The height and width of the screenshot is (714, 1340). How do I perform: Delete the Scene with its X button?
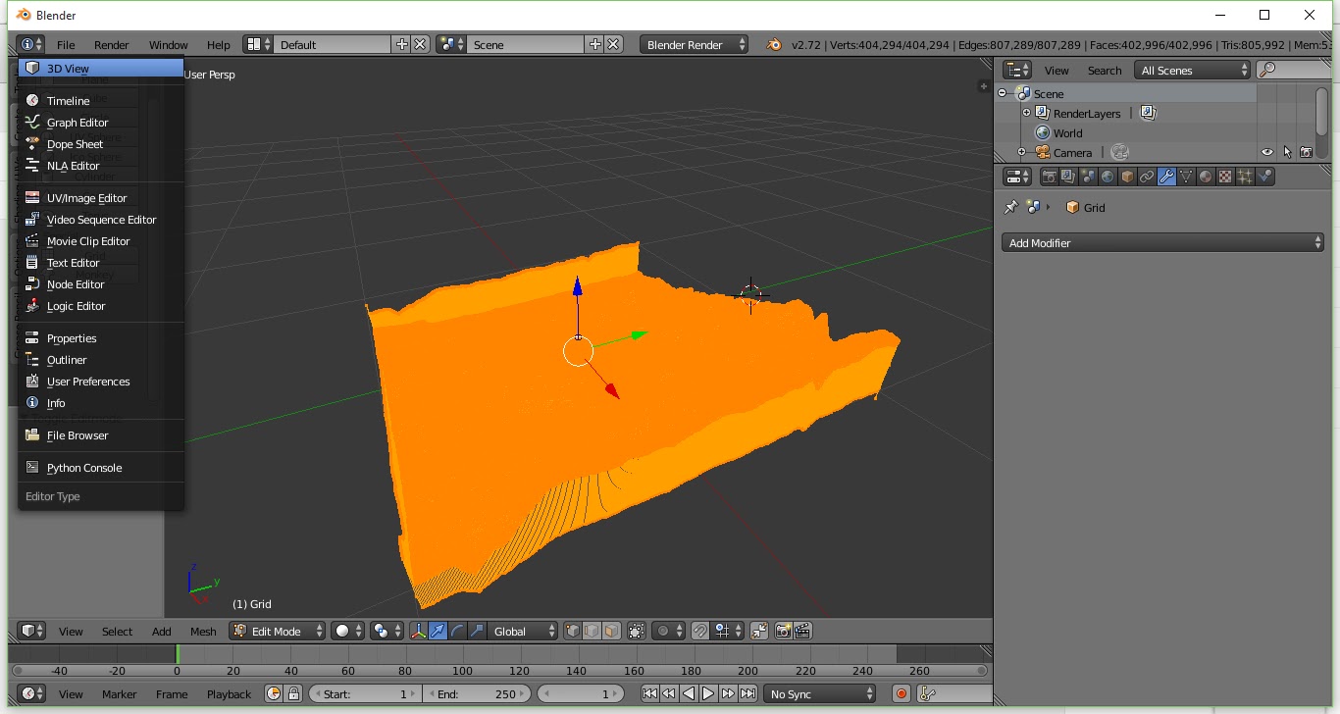tap(613, 44)
